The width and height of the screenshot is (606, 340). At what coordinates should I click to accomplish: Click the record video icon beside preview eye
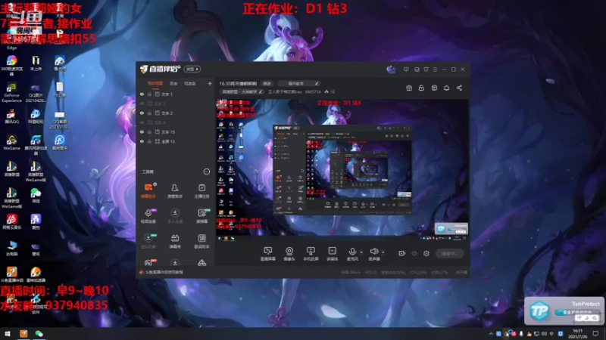[402, 253]
